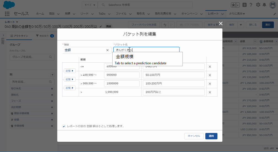Close the bucket column dialog with X
278x152 pixels.
point(221,23)
